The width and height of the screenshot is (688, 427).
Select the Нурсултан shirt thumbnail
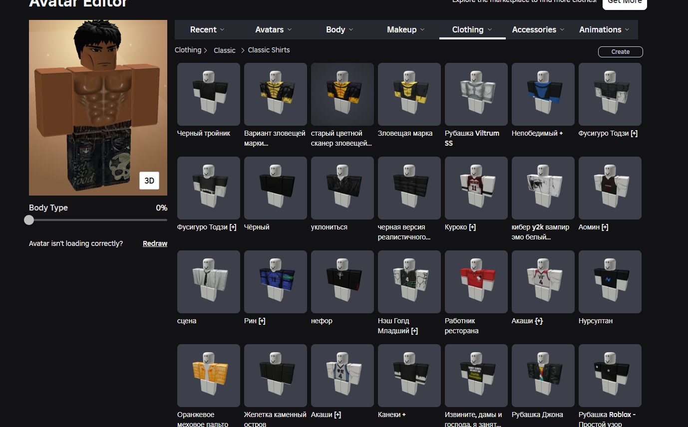610,282
